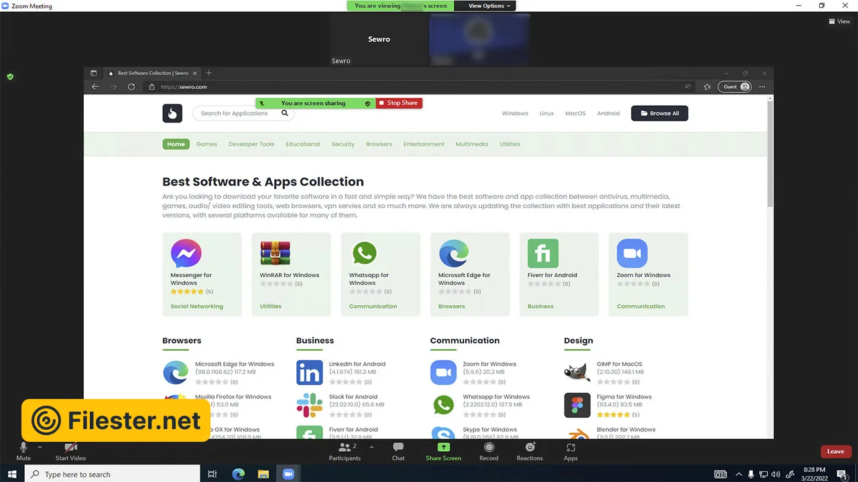Click the red Stop Share button
The width and height of the screenshot is (858, 482).
(x=399, y=103)
